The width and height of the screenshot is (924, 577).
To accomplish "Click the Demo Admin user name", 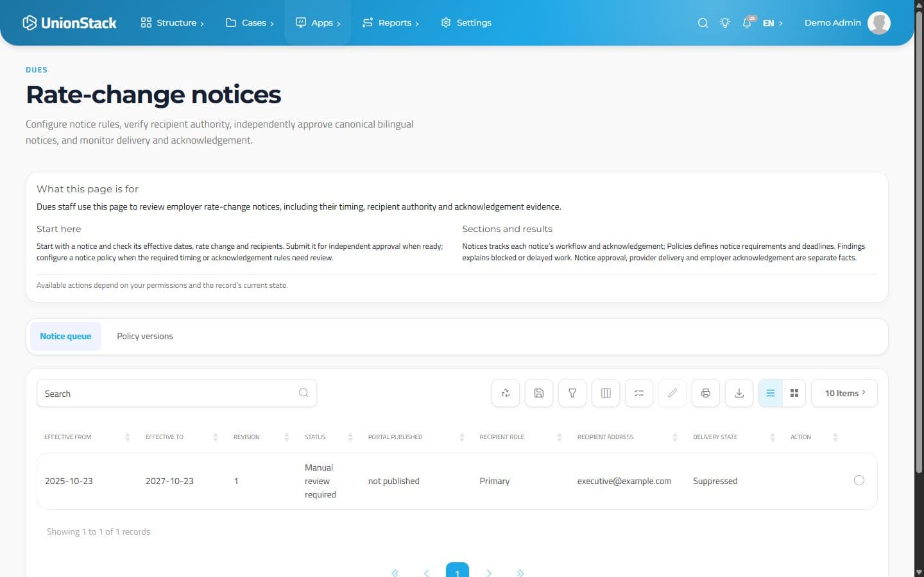I will pyautogui.click(x=833, y=22).
